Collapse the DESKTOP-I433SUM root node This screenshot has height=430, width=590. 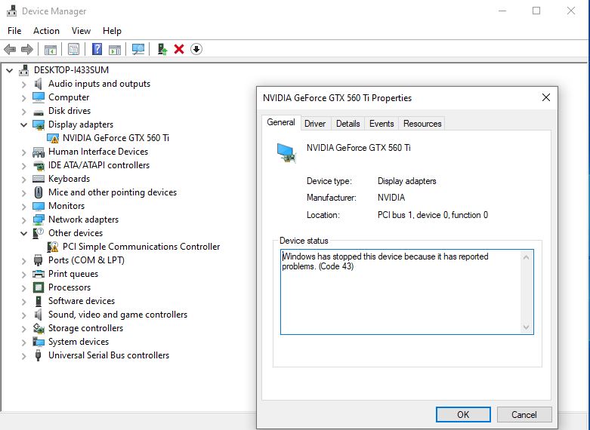pos(9,70)
